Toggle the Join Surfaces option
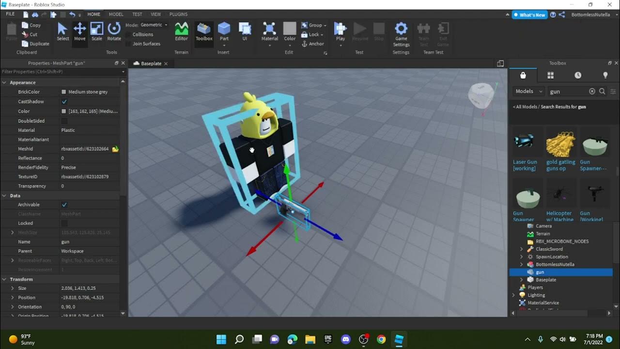Image resolution: width=620 pixels, height=349 pixels. click(143, 44)
